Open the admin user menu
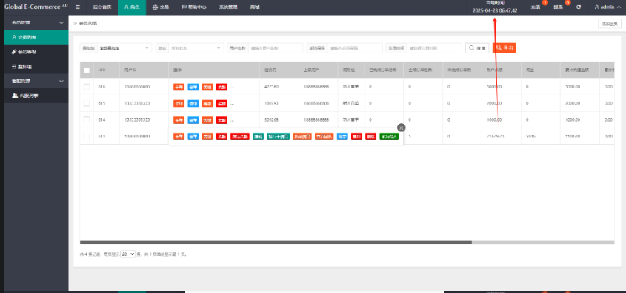 607,7
